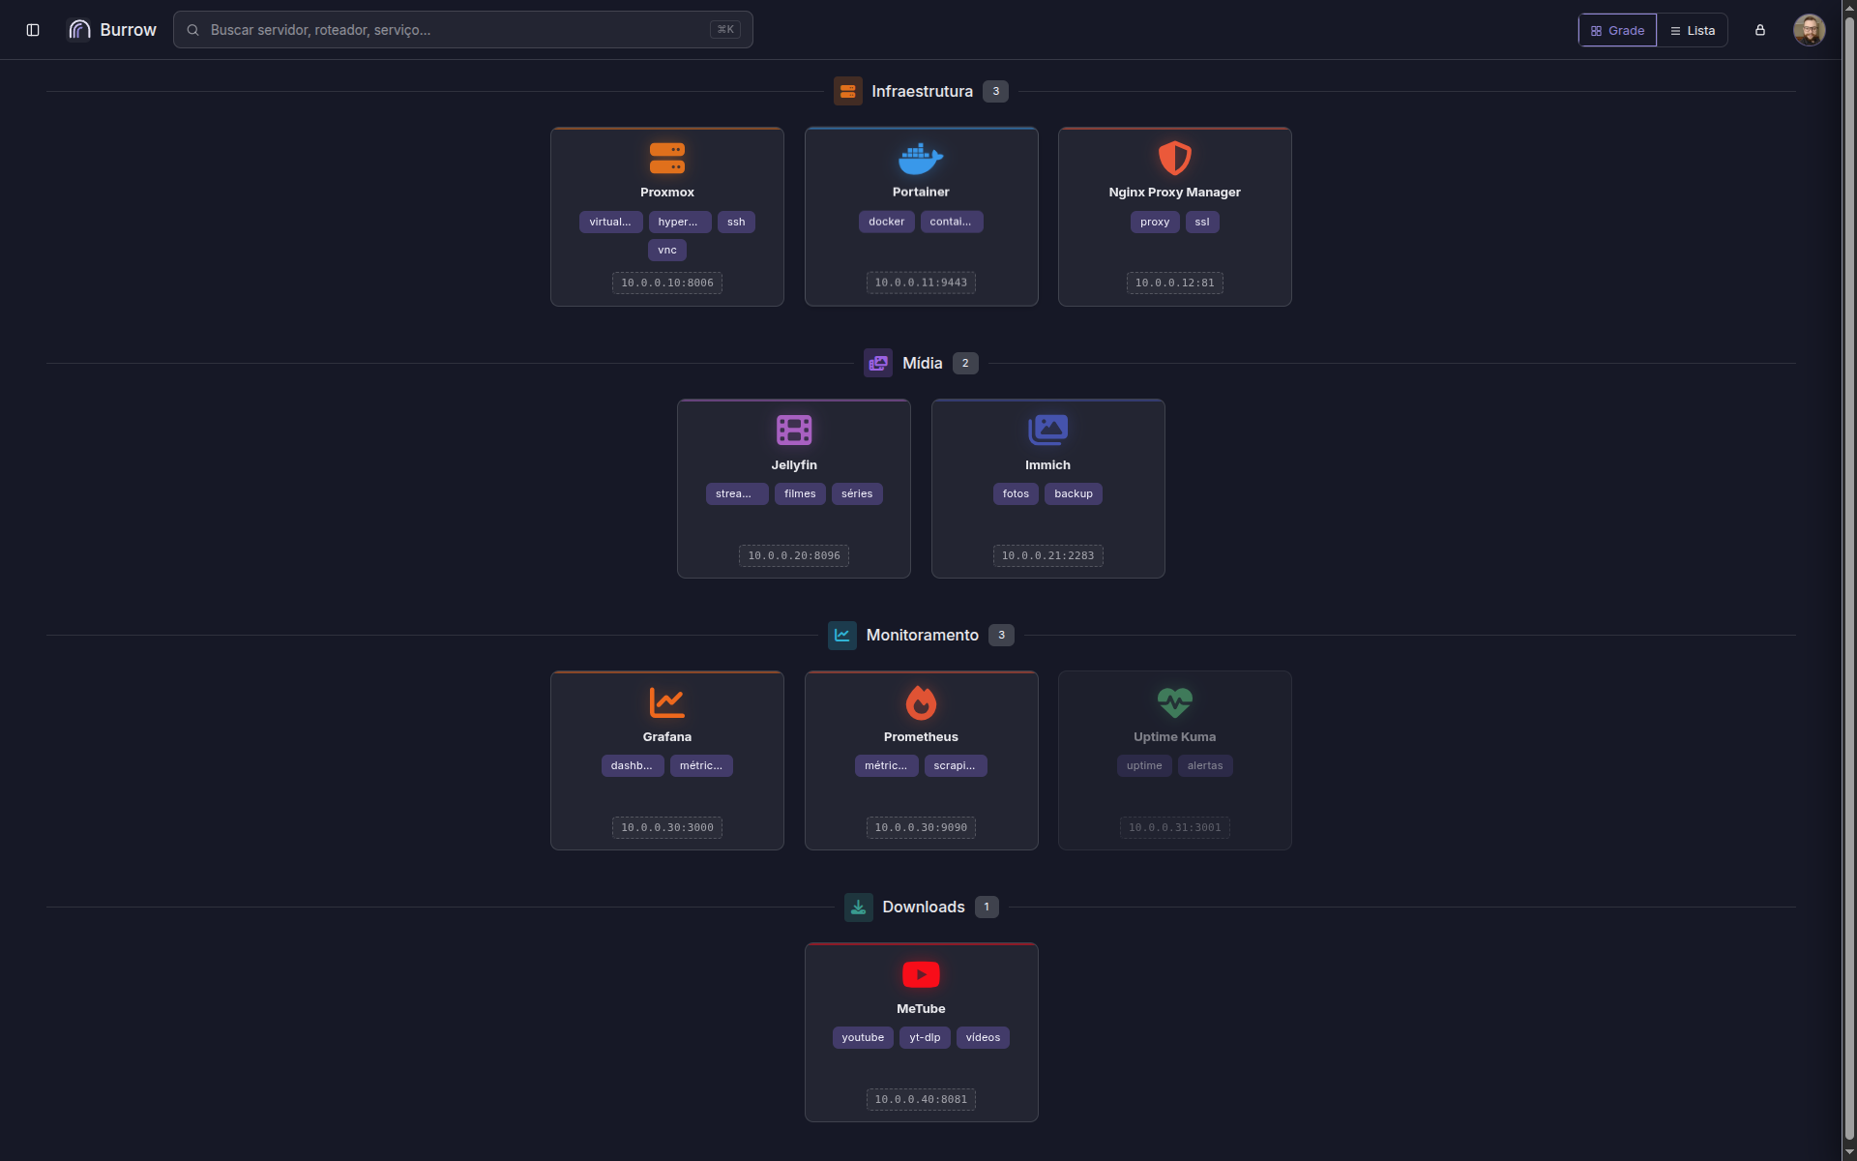Click address 10.0.0.20:8096
Image resolution: width=1857 pixels, height=1161 pixels.
coord(794,555)
